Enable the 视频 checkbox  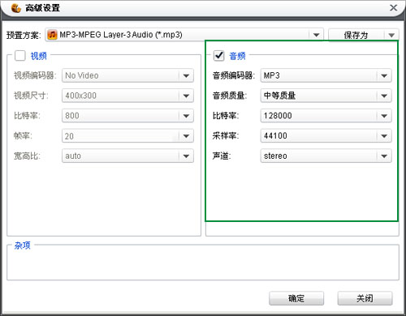(20, 56)
